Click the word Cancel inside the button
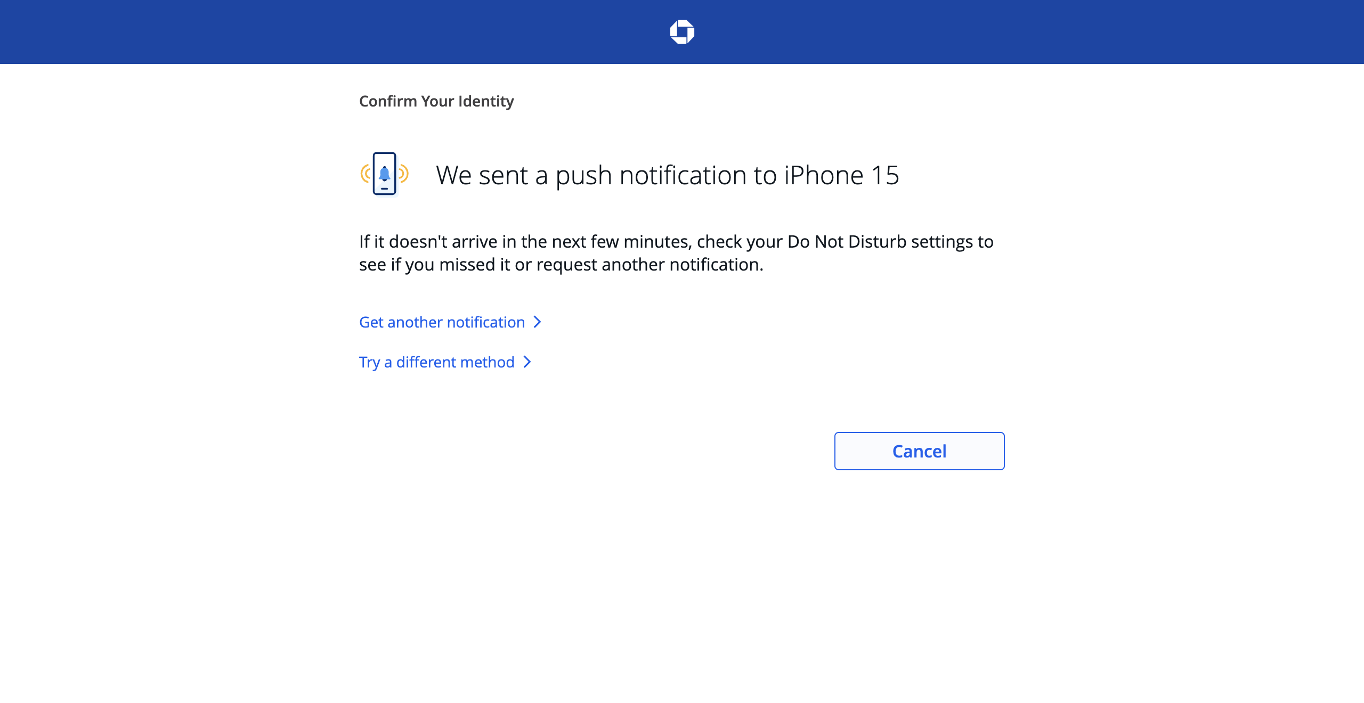 tap(919, 452)
